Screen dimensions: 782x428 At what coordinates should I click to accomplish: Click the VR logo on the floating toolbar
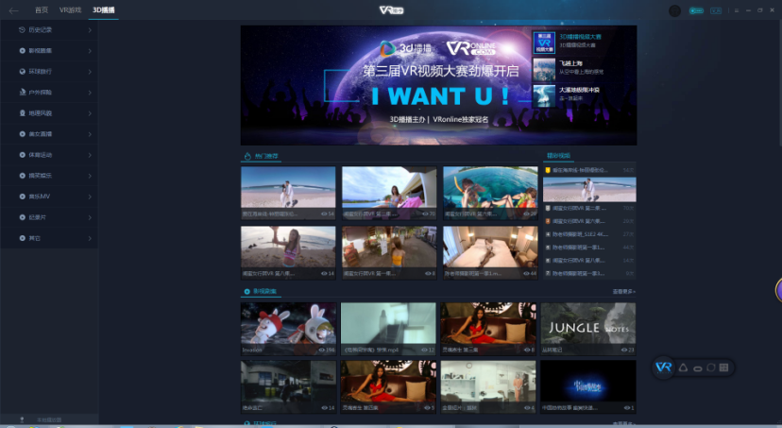click(665, 367)
